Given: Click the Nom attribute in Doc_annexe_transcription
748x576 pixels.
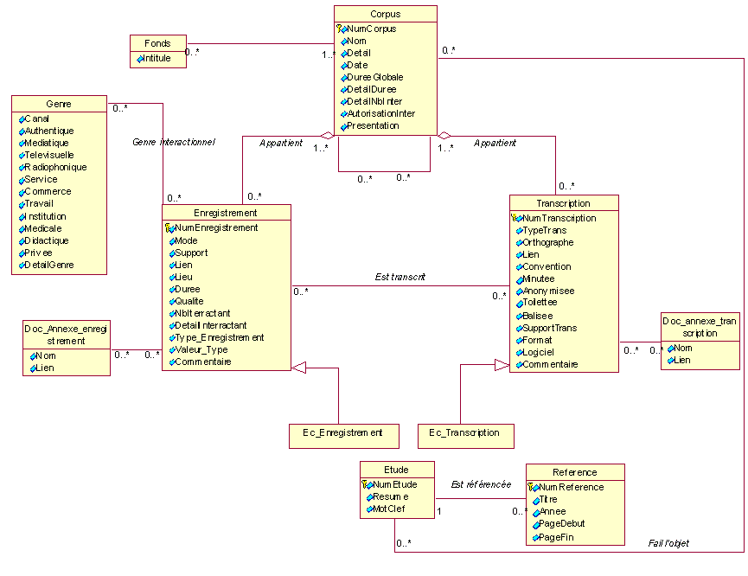Looking at the screenshot, I should pos(680,349).
